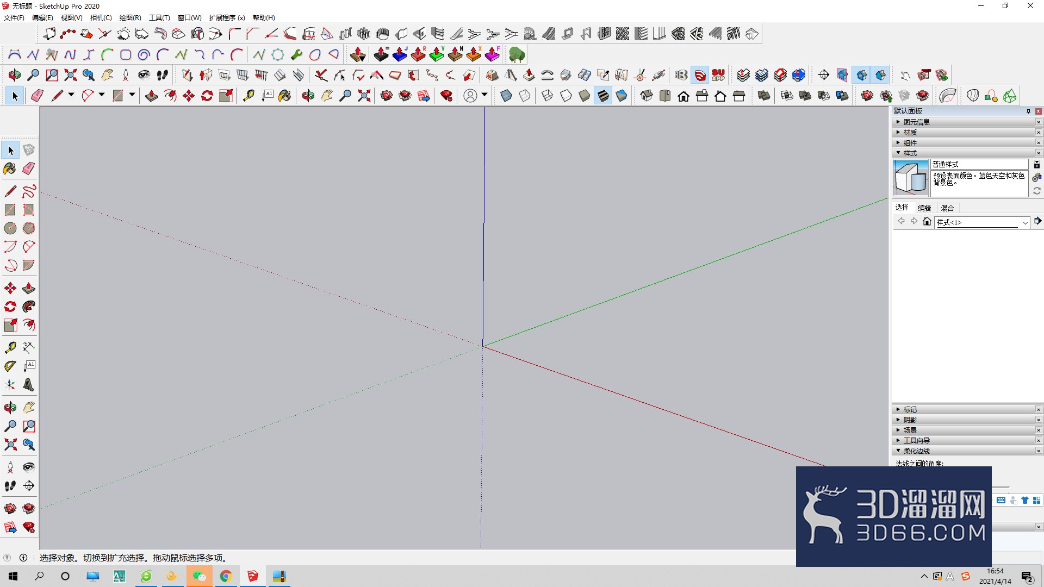Click the style description text box

pos(979,183)
